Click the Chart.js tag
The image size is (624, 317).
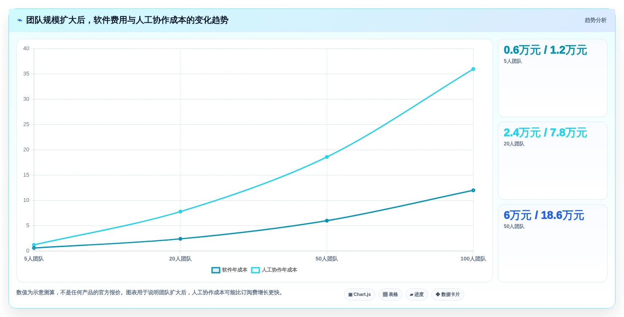click(x=360, y=295)
